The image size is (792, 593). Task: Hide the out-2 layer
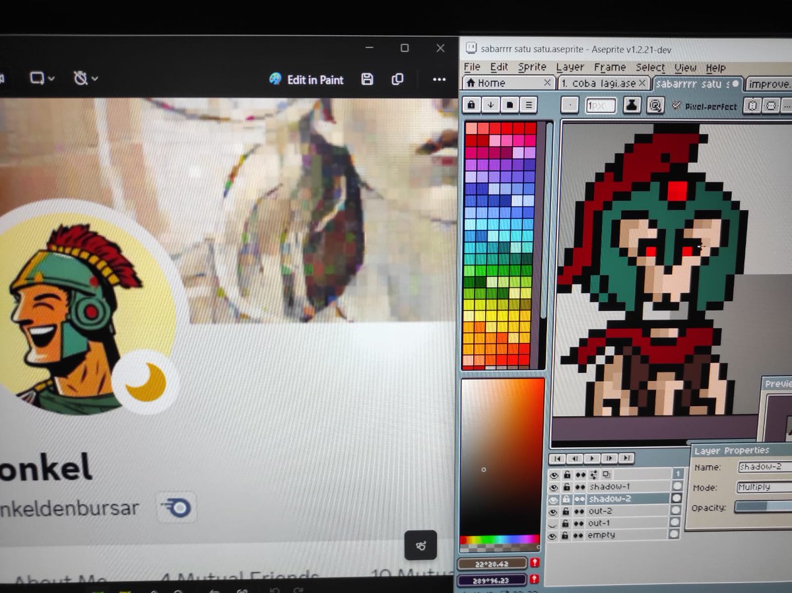pos(554,512)
